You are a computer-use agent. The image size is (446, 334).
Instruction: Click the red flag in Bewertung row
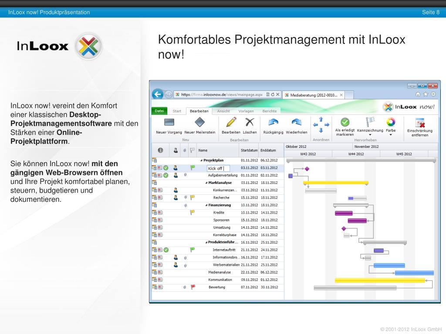coord(193,287)
